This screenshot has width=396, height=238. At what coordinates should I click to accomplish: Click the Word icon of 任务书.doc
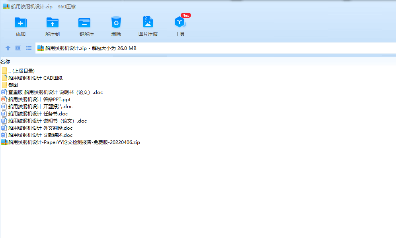coord(4,113)
